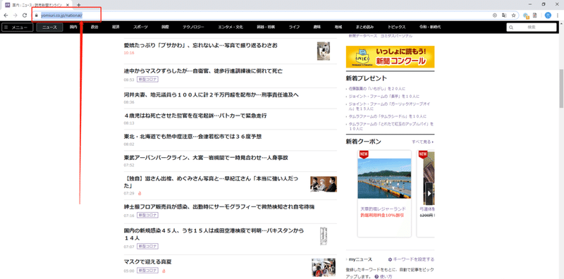Open the まとめ読み section
Image resolution: width=564 pixels, height=279 pixels.
[x=364, y=27]
